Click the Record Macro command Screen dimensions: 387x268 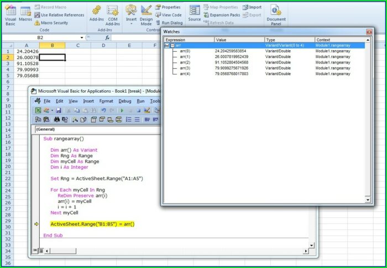pyautogui.click(x=50, y=7)
